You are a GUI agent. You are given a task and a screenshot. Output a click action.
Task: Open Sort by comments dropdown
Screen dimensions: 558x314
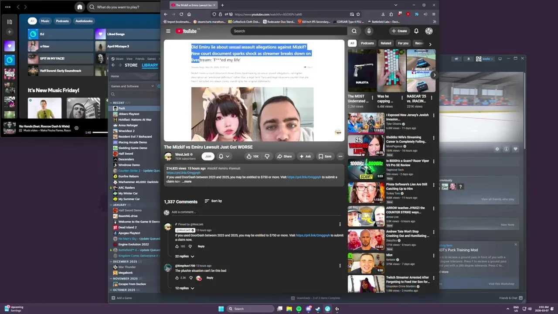click(x=213, y=201)
